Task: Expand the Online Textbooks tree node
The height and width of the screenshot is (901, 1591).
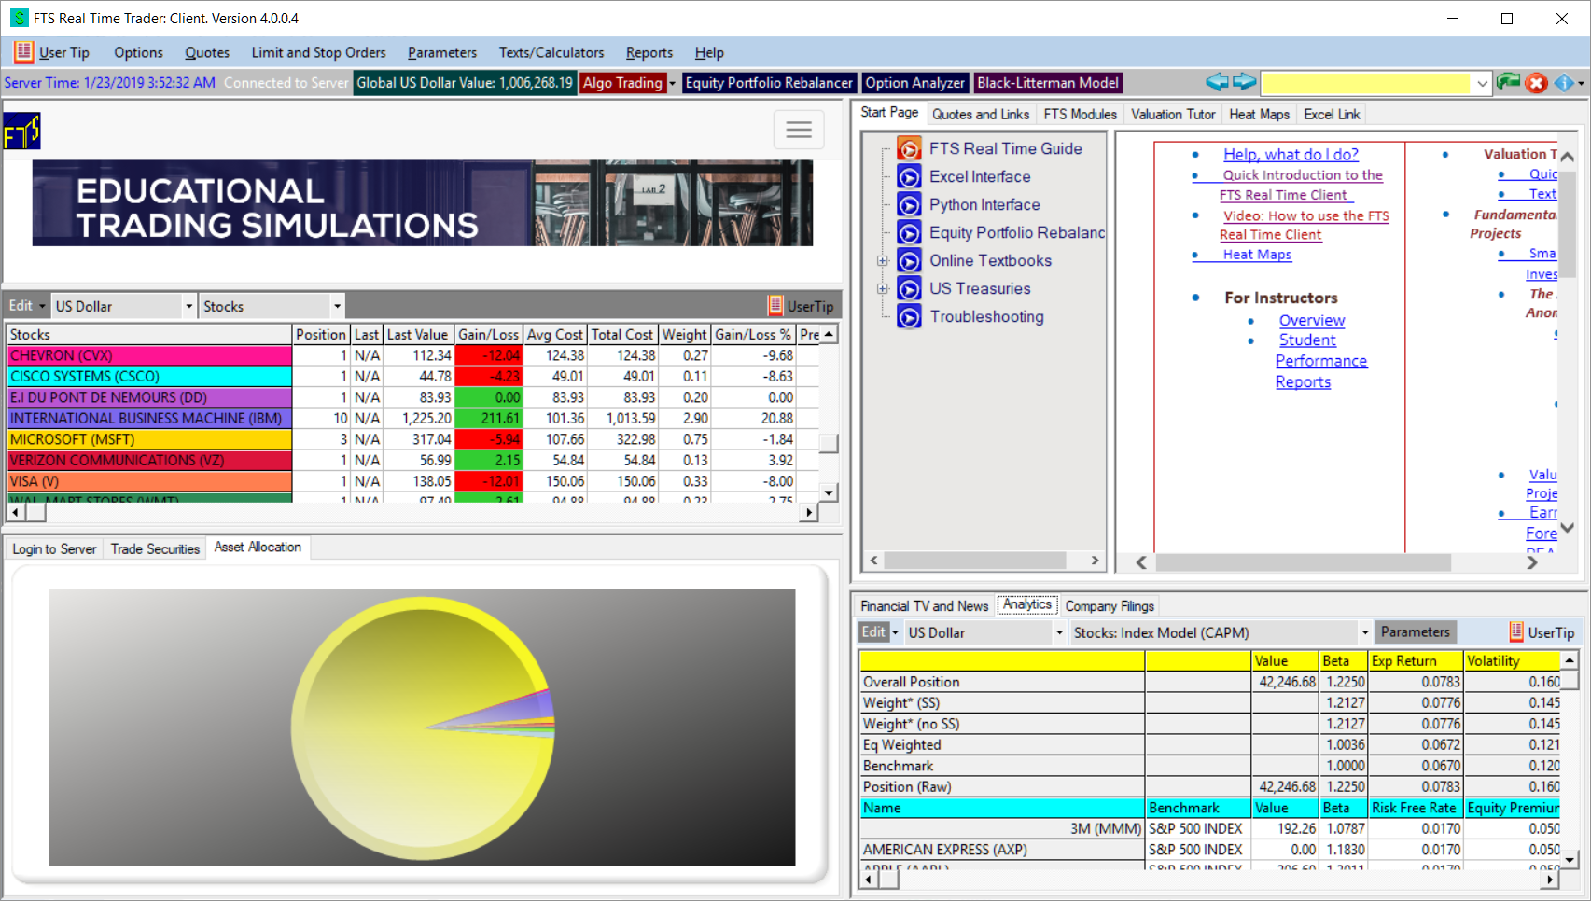Action: tap(882, 261)
